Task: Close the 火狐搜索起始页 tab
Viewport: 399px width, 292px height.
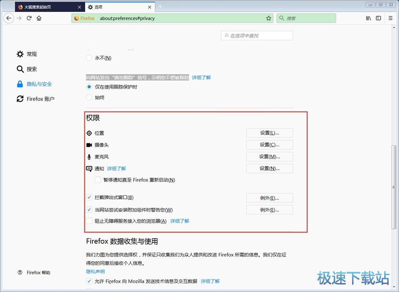Action: (79, 7)
